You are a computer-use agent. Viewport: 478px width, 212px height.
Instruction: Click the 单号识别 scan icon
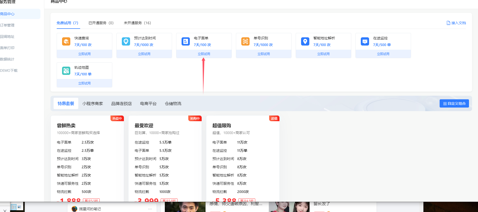245,41
